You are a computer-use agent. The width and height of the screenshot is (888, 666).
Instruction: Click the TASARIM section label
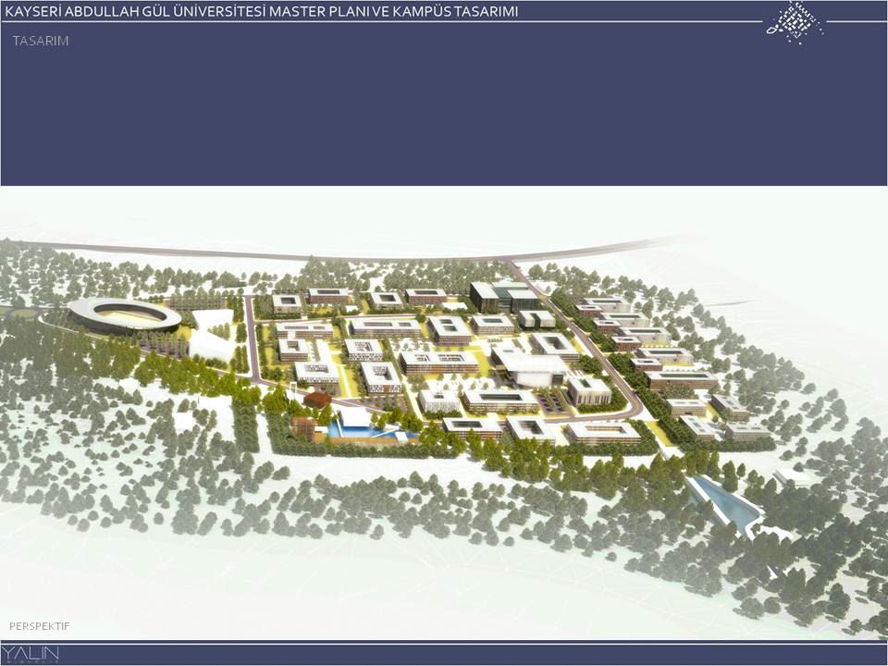[41, 41]
